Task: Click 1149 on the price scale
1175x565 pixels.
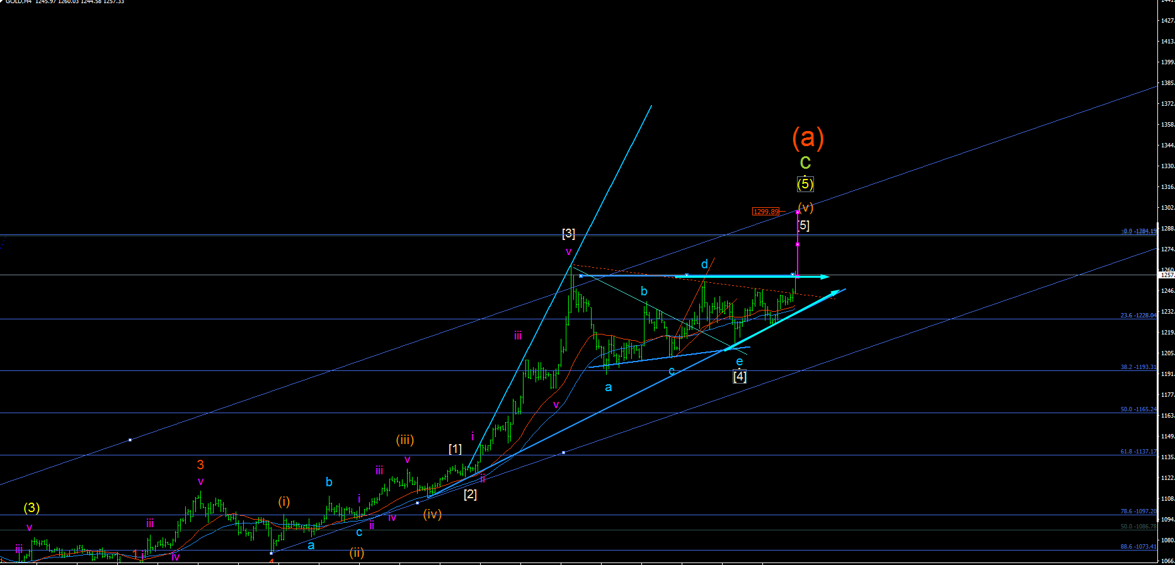Action: pyautogui.click(x=1167, y=437)
